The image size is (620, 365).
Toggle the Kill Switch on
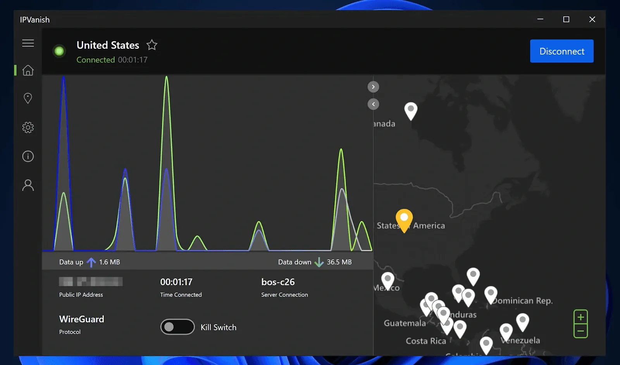[177, 327]
